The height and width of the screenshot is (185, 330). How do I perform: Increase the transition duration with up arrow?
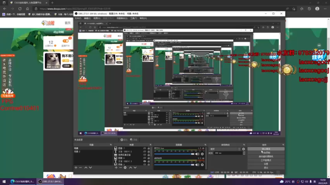pyautogui.click(x=244, y=152)
